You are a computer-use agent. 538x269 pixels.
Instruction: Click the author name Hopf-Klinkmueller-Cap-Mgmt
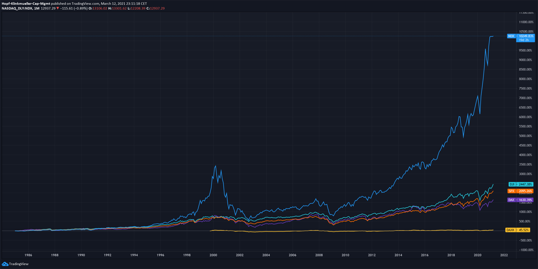(x=26, y=4)
